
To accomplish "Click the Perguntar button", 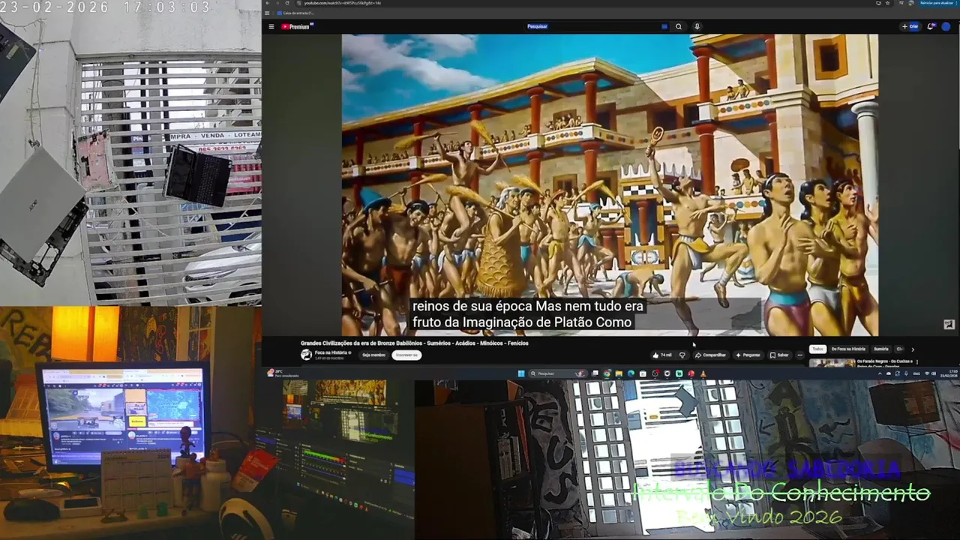I will tap(748, 355).
